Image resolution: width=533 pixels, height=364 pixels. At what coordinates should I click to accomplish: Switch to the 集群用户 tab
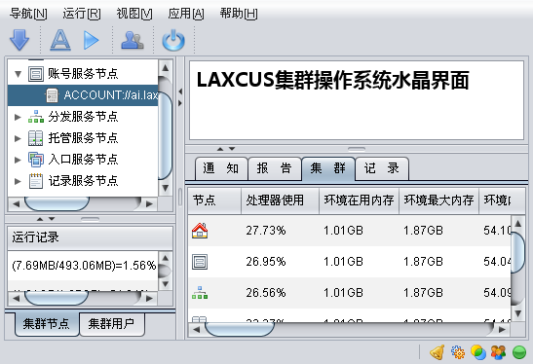(x=111, y=323)
